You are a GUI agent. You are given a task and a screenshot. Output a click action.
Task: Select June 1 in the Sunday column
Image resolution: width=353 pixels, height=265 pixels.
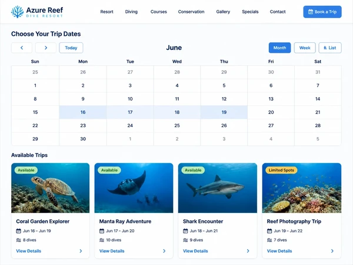click(35, 86)
